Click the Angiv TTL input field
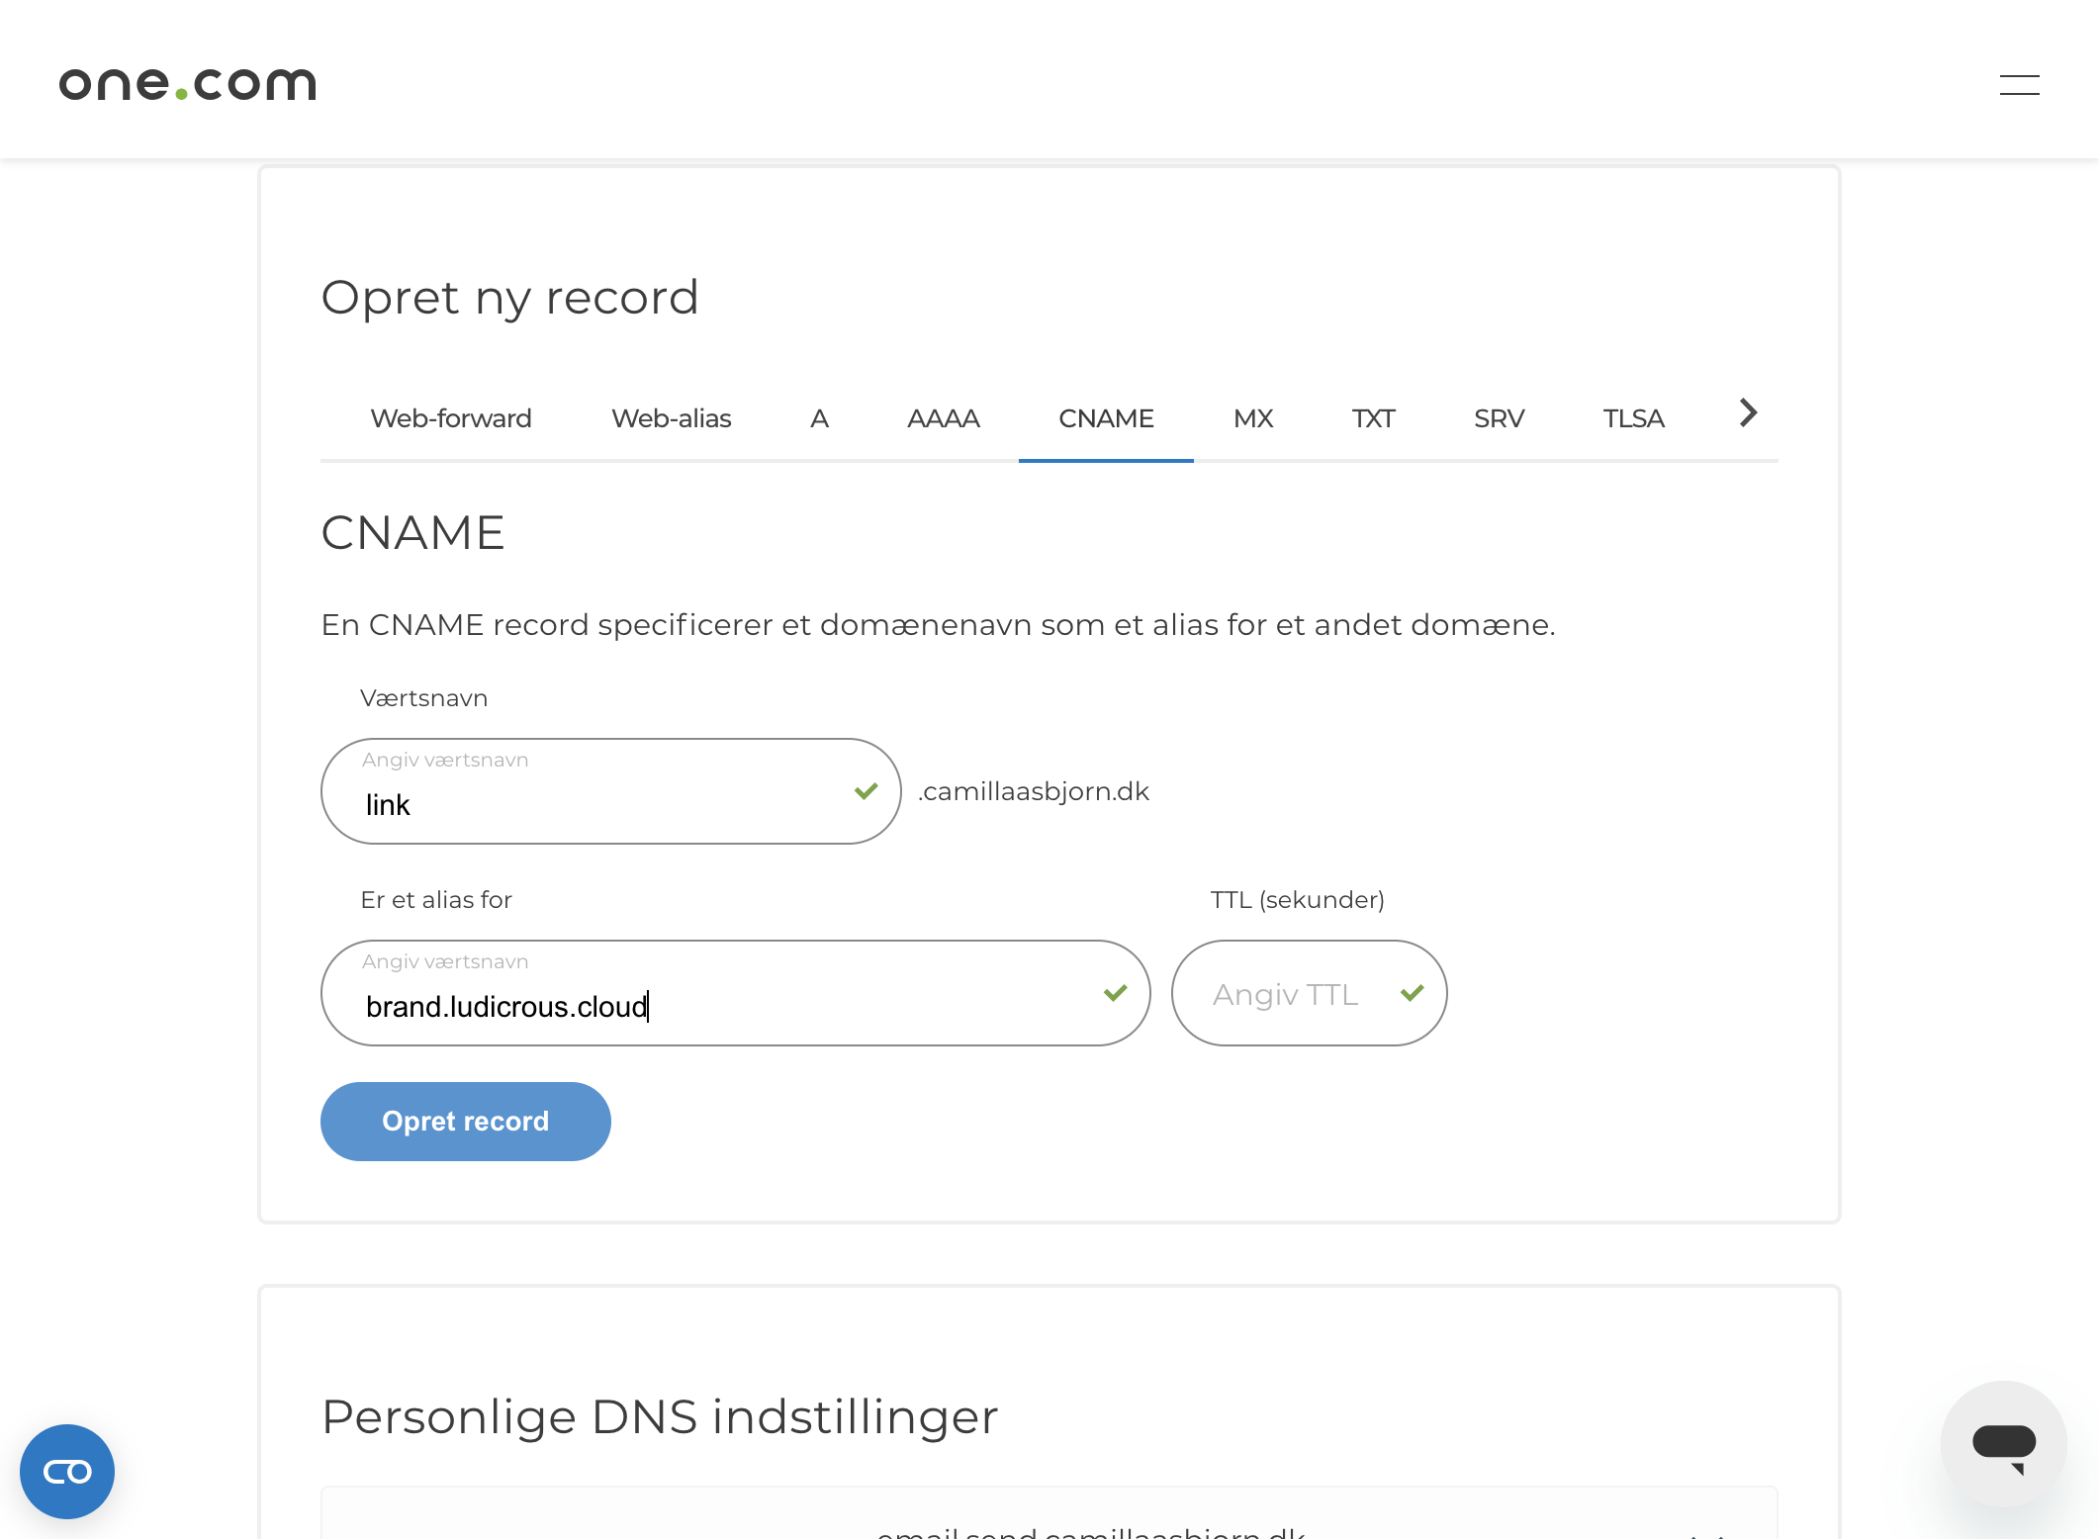The image size is (2099, 1539). (x=1309, y=993)
